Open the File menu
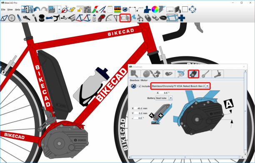 coord(3,10)
